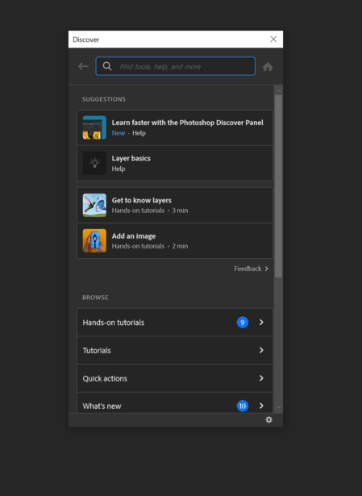Image resolution: width=362 pixels, height=496 pixels.
Task: Click the lightbulb icon for Layer basics
Action: point(94,163)
